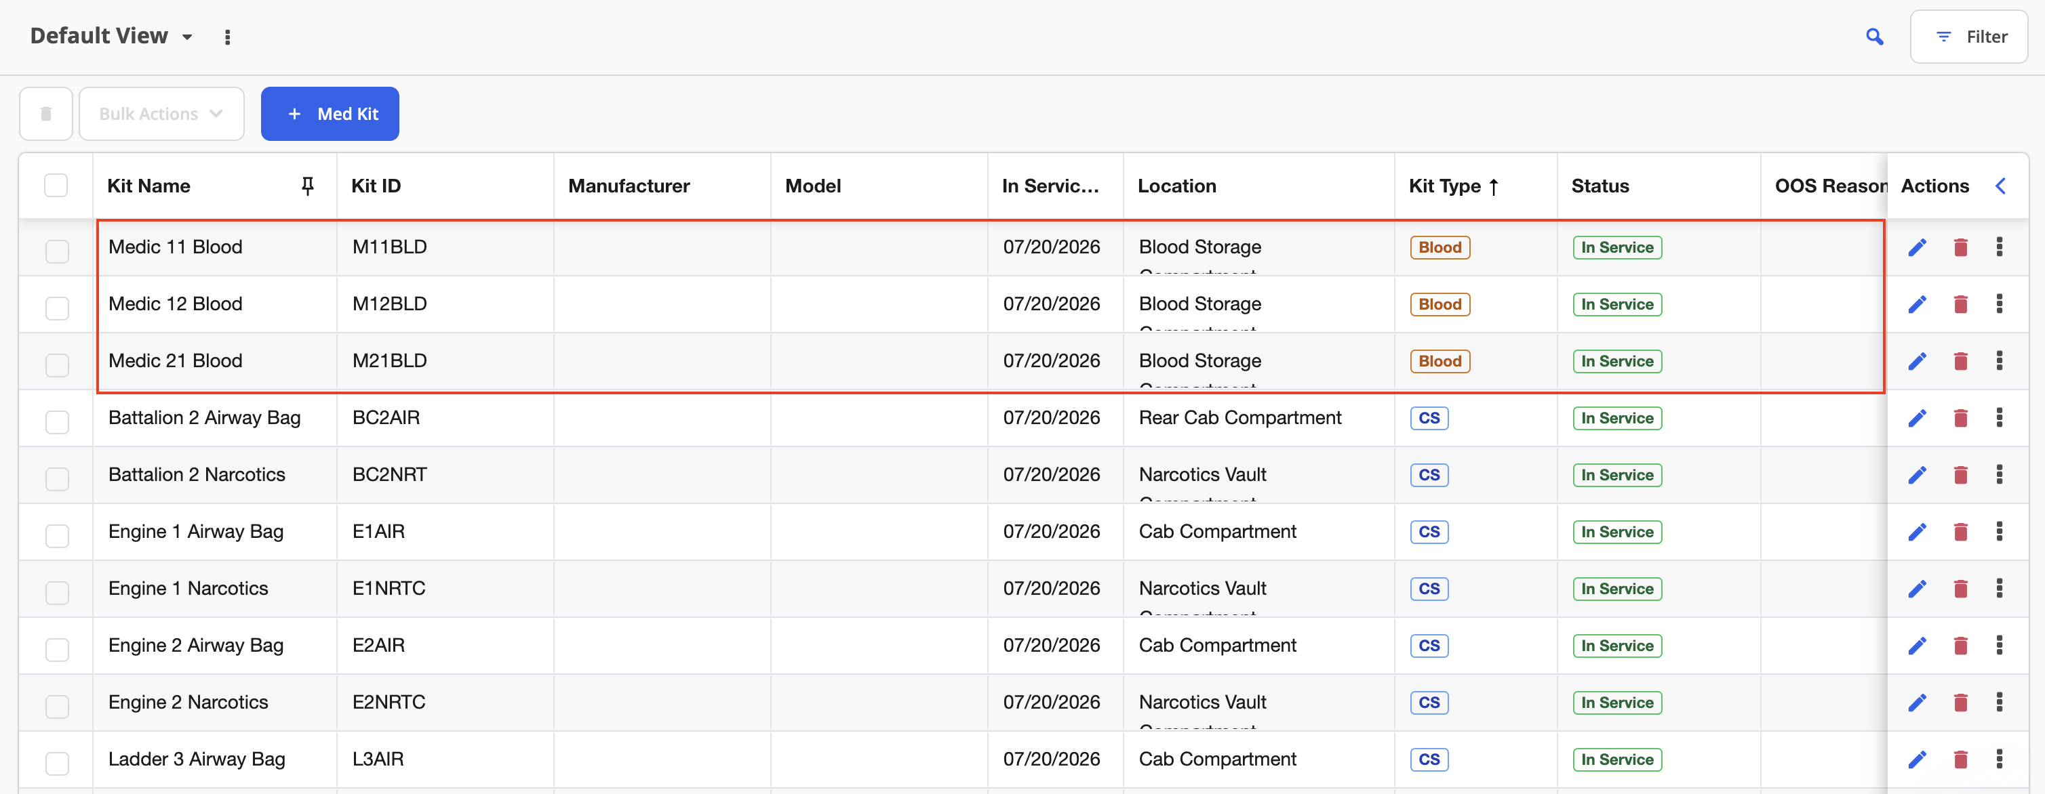Screen dimensions: 2045x794
Task: Click the E1NRTC kit ID cell
Action: point(389,589)
